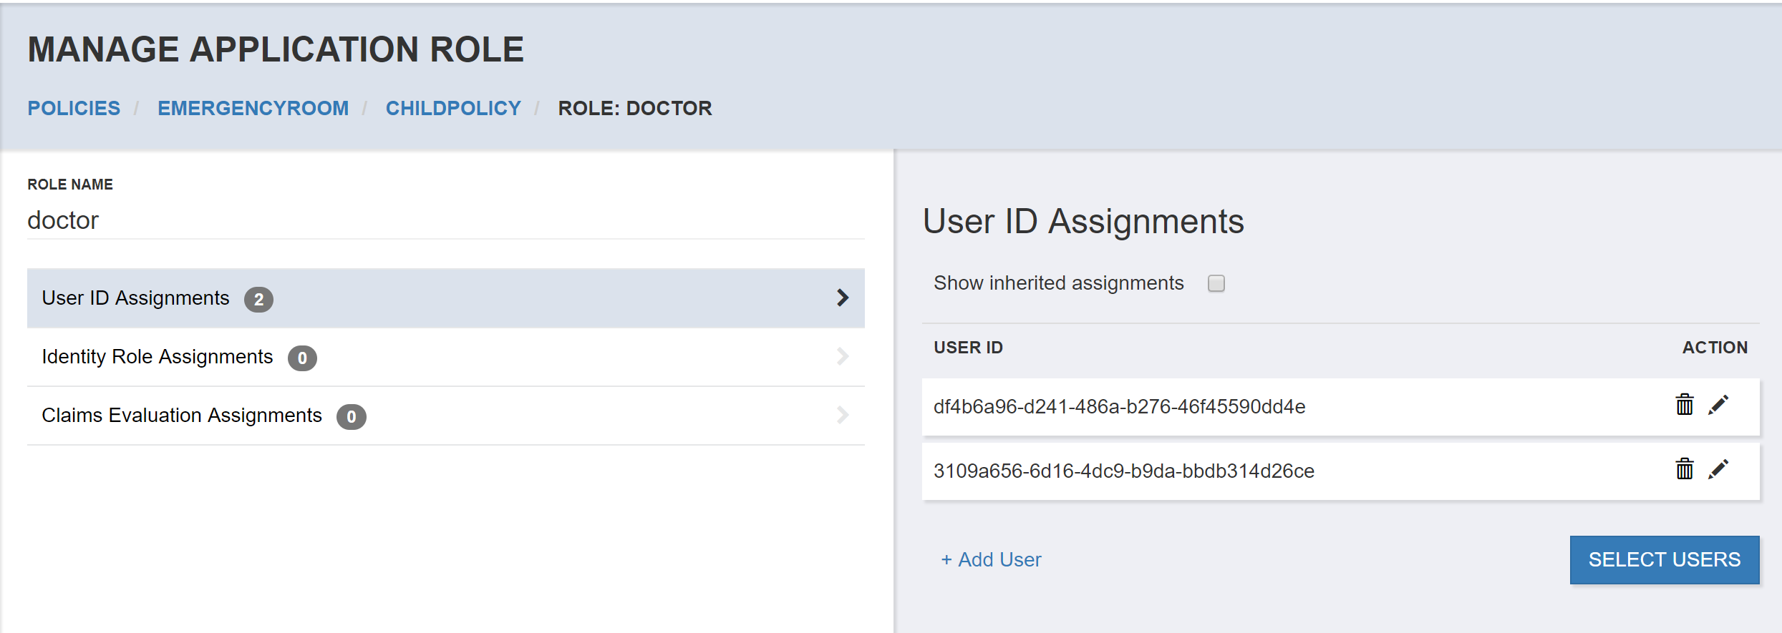Click the MANAGE APPLICATION ROLE heading
The image size is (1782, 633).
[x=276, y=49]
